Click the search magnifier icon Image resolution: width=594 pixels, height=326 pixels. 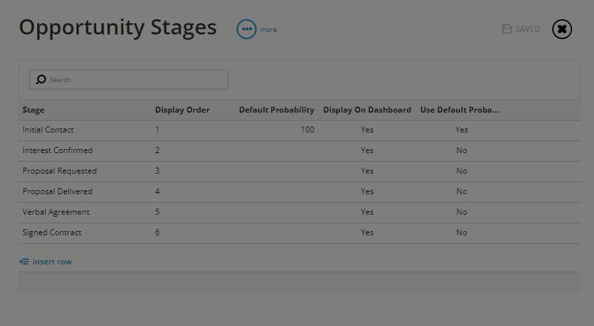(41, 80)
